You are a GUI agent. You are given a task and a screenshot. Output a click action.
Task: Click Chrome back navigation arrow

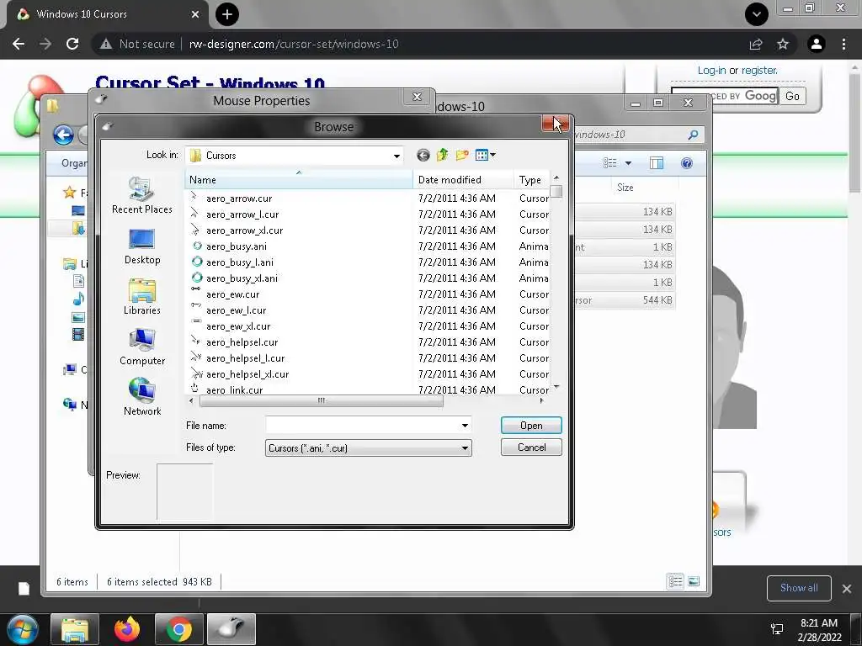[x=19, y=44]
